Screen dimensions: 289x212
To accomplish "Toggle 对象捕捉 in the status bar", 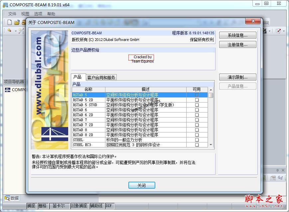I will [79, 206].
